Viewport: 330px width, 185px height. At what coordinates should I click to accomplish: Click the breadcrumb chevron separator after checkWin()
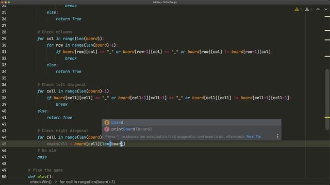coord(56,182)
